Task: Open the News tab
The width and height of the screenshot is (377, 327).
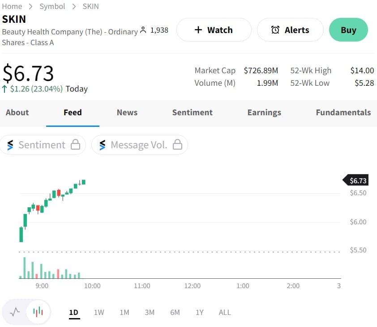Action: click(x=127, y=113)
